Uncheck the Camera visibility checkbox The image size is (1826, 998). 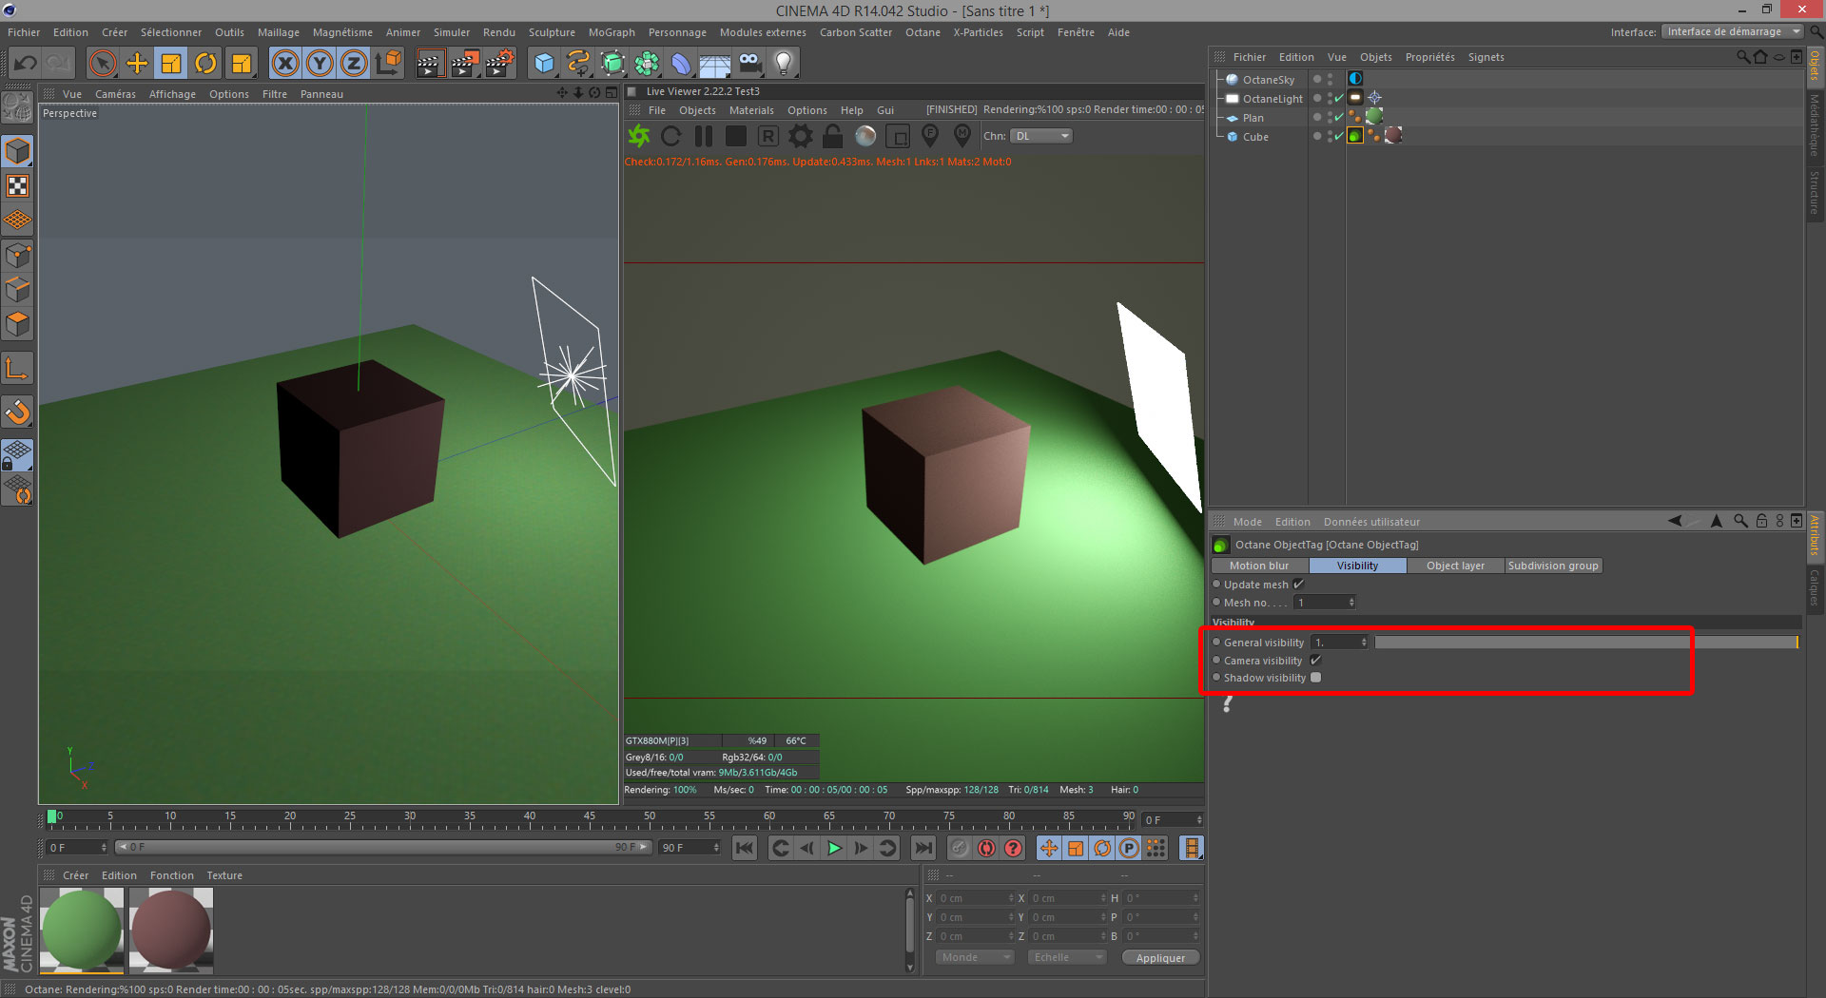(1315, 661)
